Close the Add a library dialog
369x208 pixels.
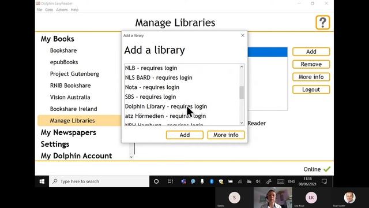click(243, 35)
